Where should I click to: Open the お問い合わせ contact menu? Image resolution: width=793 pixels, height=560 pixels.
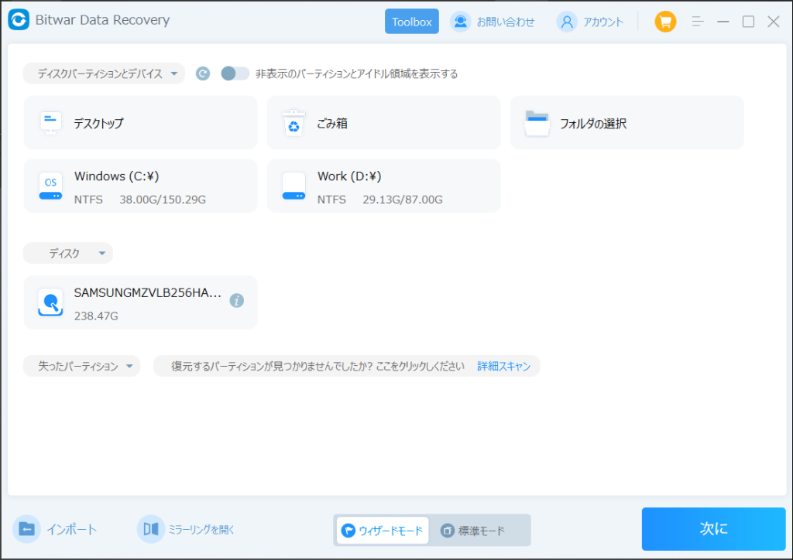[493, 22]
